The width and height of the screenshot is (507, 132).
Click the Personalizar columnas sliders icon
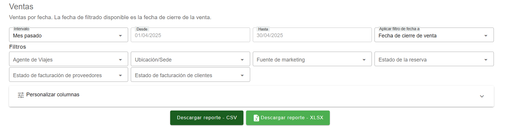tap(21, 95)
